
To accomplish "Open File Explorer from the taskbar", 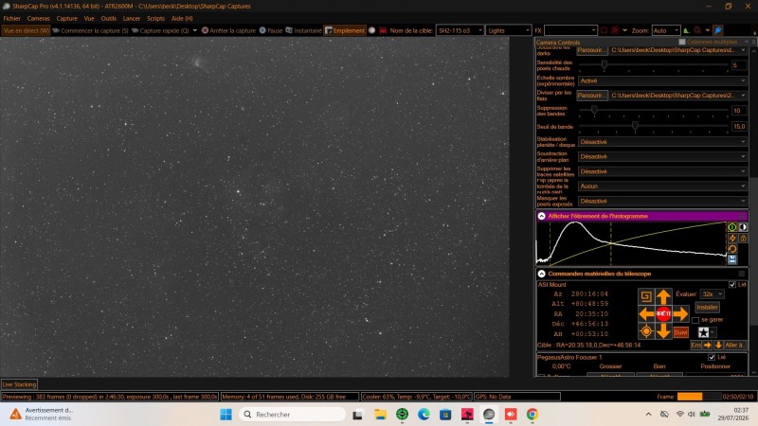I will pos(380,415).
